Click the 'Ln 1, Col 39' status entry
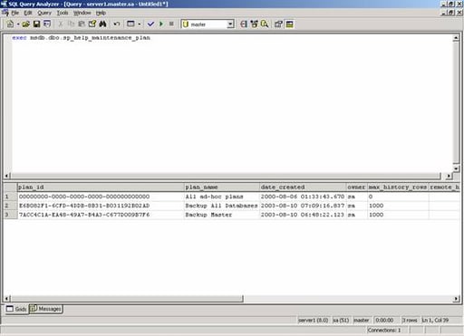 (x=435, y=320)
